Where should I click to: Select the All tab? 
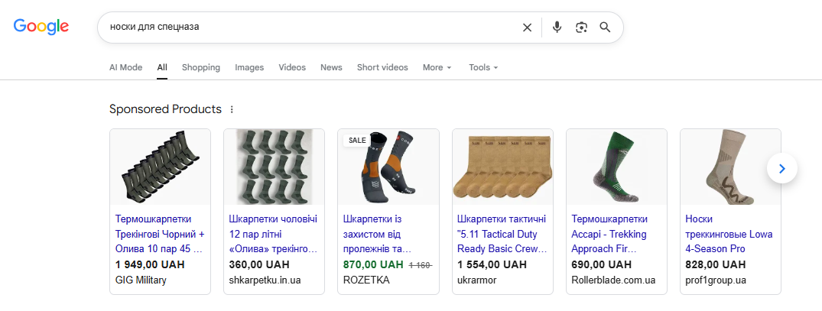162,67
